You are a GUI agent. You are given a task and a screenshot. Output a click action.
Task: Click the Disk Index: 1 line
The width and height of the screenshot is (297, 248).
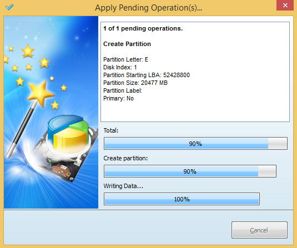click(x=120, y=67)
